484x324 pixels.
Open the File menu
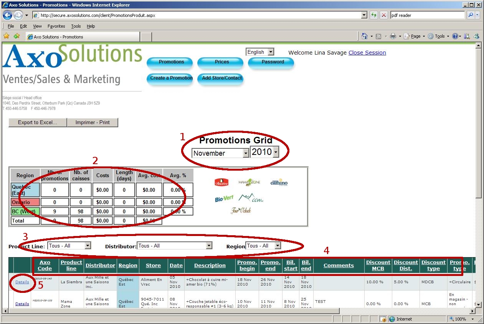(11, 26)
